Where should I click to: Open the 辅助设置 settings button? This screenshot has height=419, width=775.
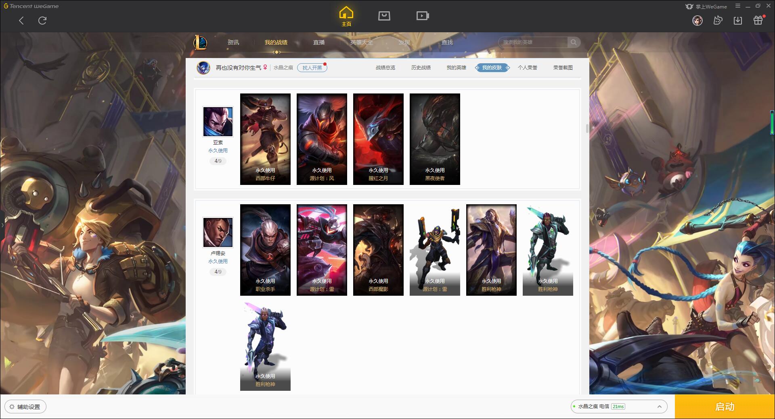25,407
